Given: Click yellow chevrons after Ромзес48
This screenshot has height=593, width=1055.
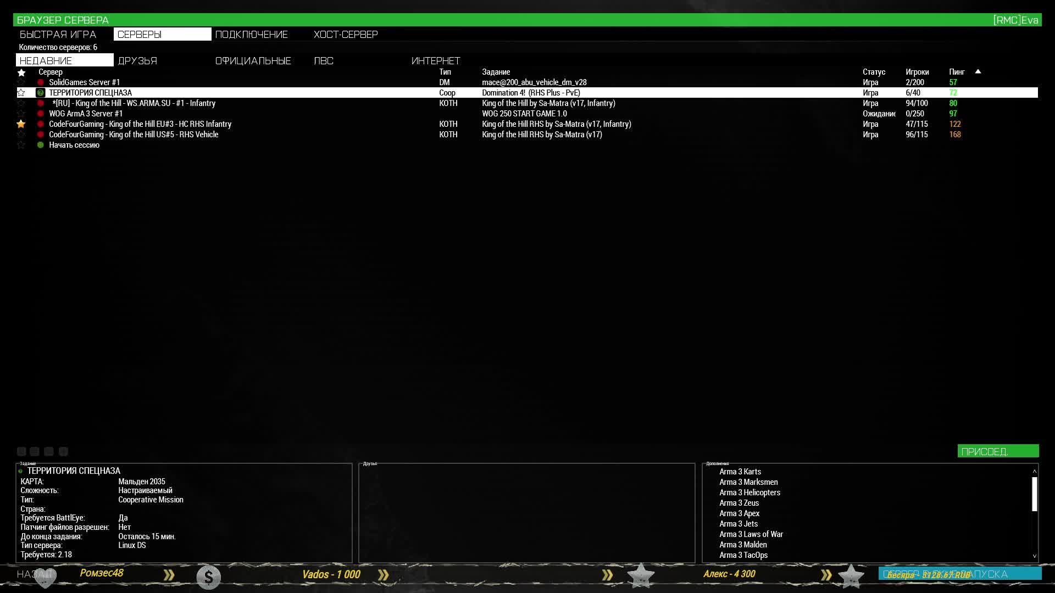Looking at the screenshot, I should [x=169, y=575].
